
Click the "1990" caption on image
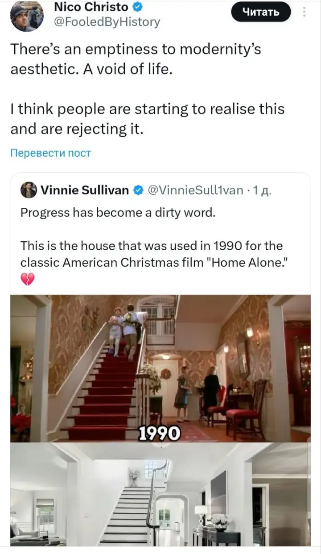pyautogui.click(x=159, y=433)
